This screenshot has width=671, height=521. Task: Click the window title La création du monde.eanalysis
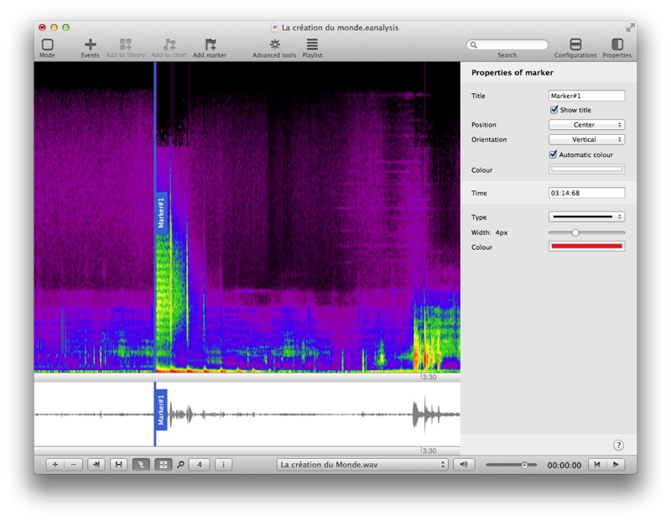pos(341,28)
